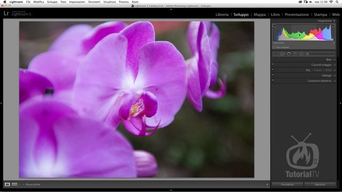
Task: Hide the right panel group
Action: click(x=341, y=103)
